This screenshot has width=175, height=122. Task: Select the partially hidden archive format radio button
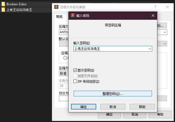[x=65, y=58]
